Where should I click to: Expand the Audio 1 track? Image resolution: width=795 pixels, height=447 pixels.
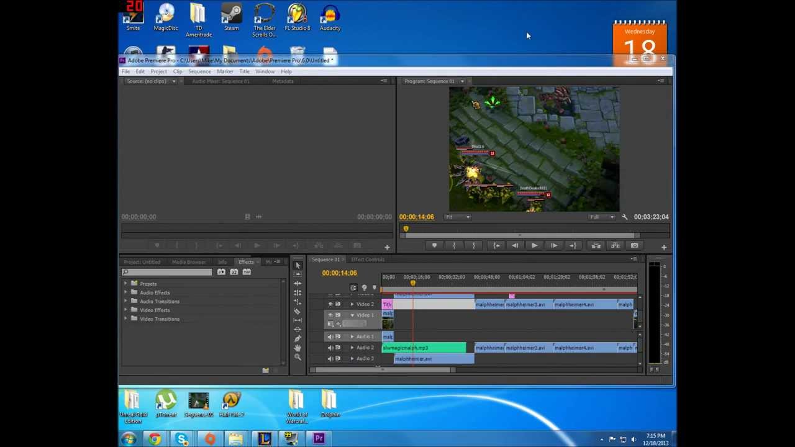tap(352, 336)
